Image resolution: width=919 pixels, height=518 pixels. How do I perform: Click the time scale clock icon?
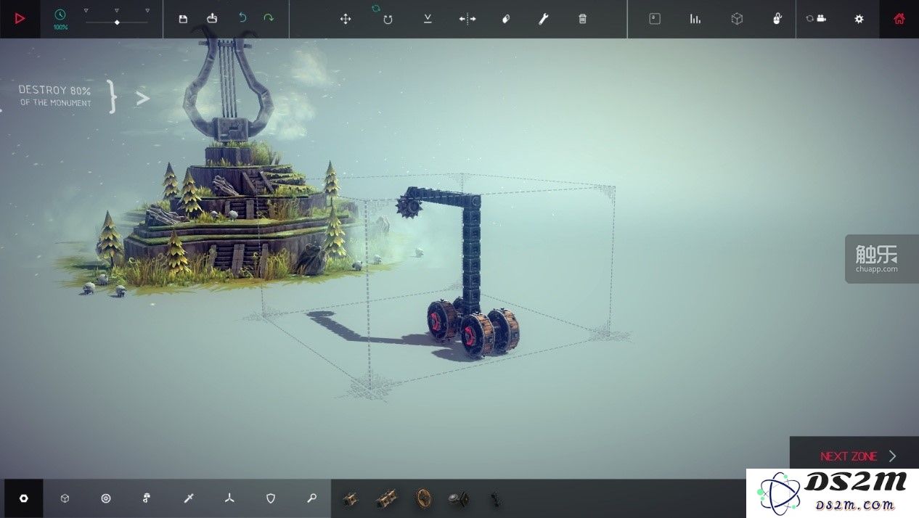click(x=60, y=14)
